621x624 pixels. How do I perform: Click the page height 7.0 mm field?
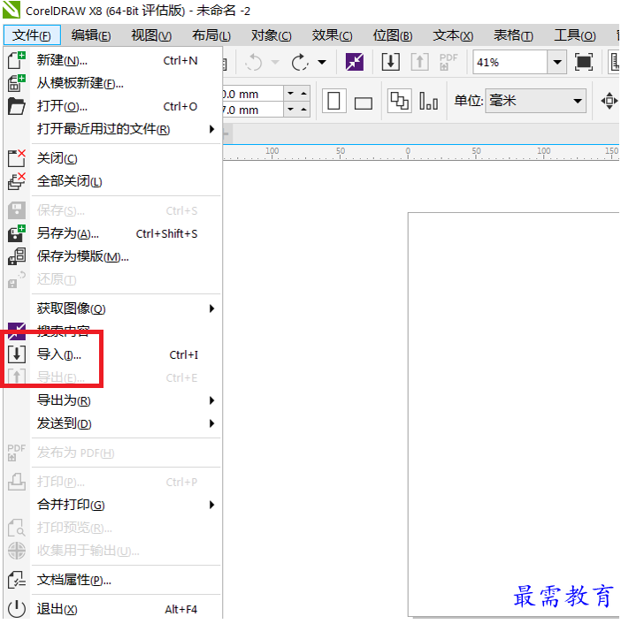[x=253, y=110]
